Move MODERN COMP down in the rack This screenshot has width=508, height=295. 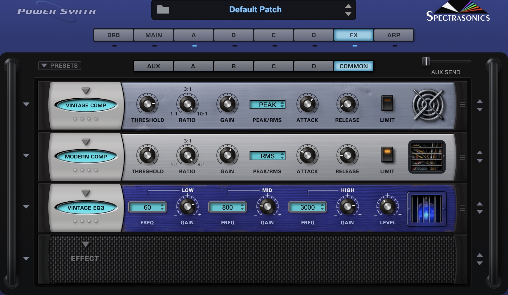480,161
